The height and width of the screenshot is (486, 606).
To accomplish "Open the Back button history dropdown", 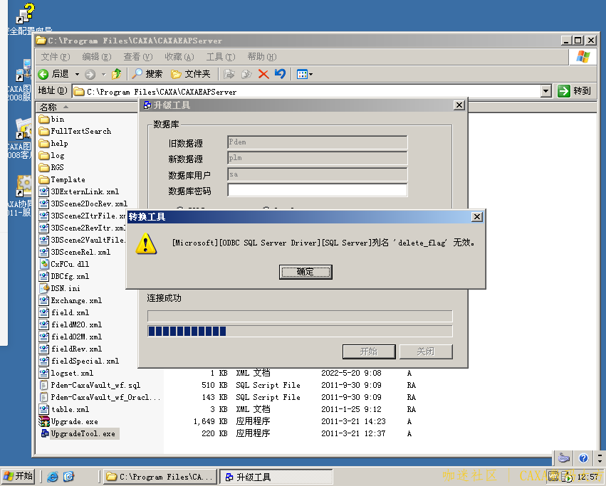I will tap(75, 74).
